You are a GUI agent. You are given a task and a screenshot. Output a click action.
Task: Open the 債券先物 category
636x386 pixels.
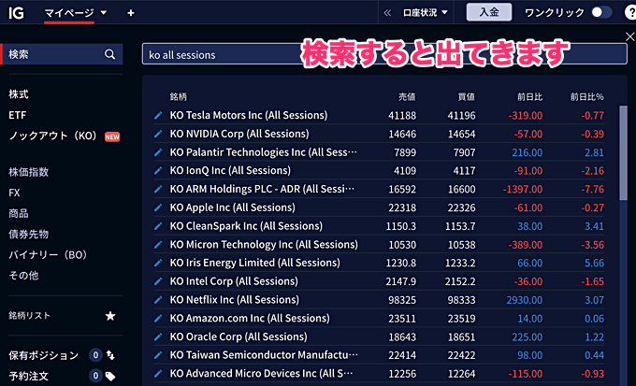click(28, 234)
